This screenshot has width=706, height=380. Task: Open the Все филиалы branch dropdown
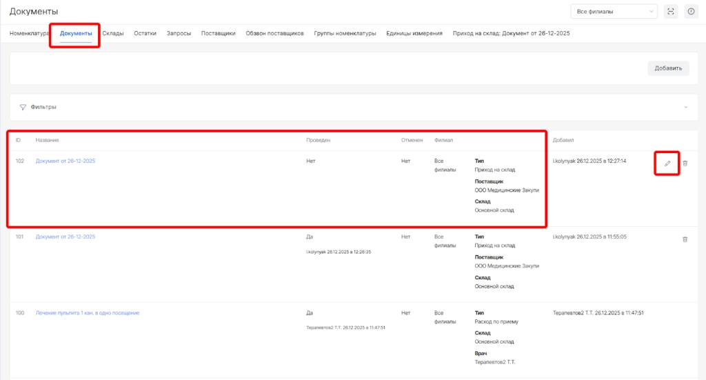point(614,11)
